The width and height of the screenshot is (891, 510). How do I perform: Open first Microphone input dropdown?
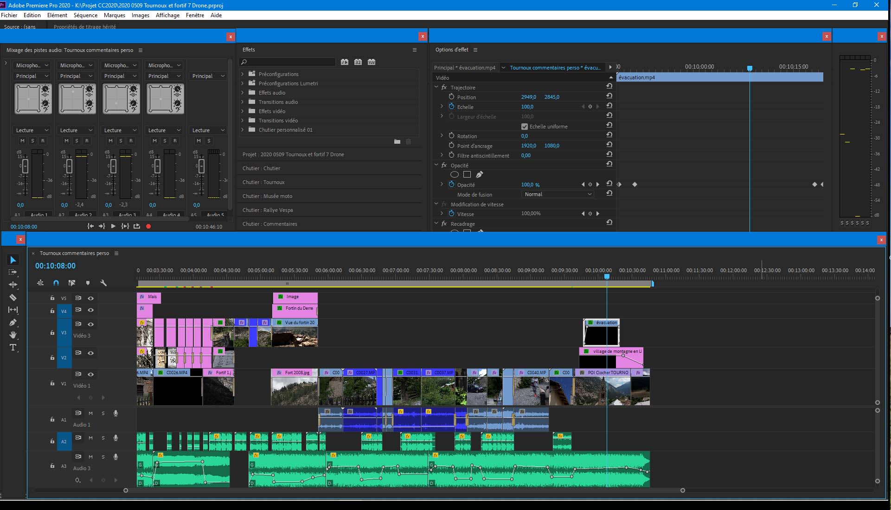[32, 65]
